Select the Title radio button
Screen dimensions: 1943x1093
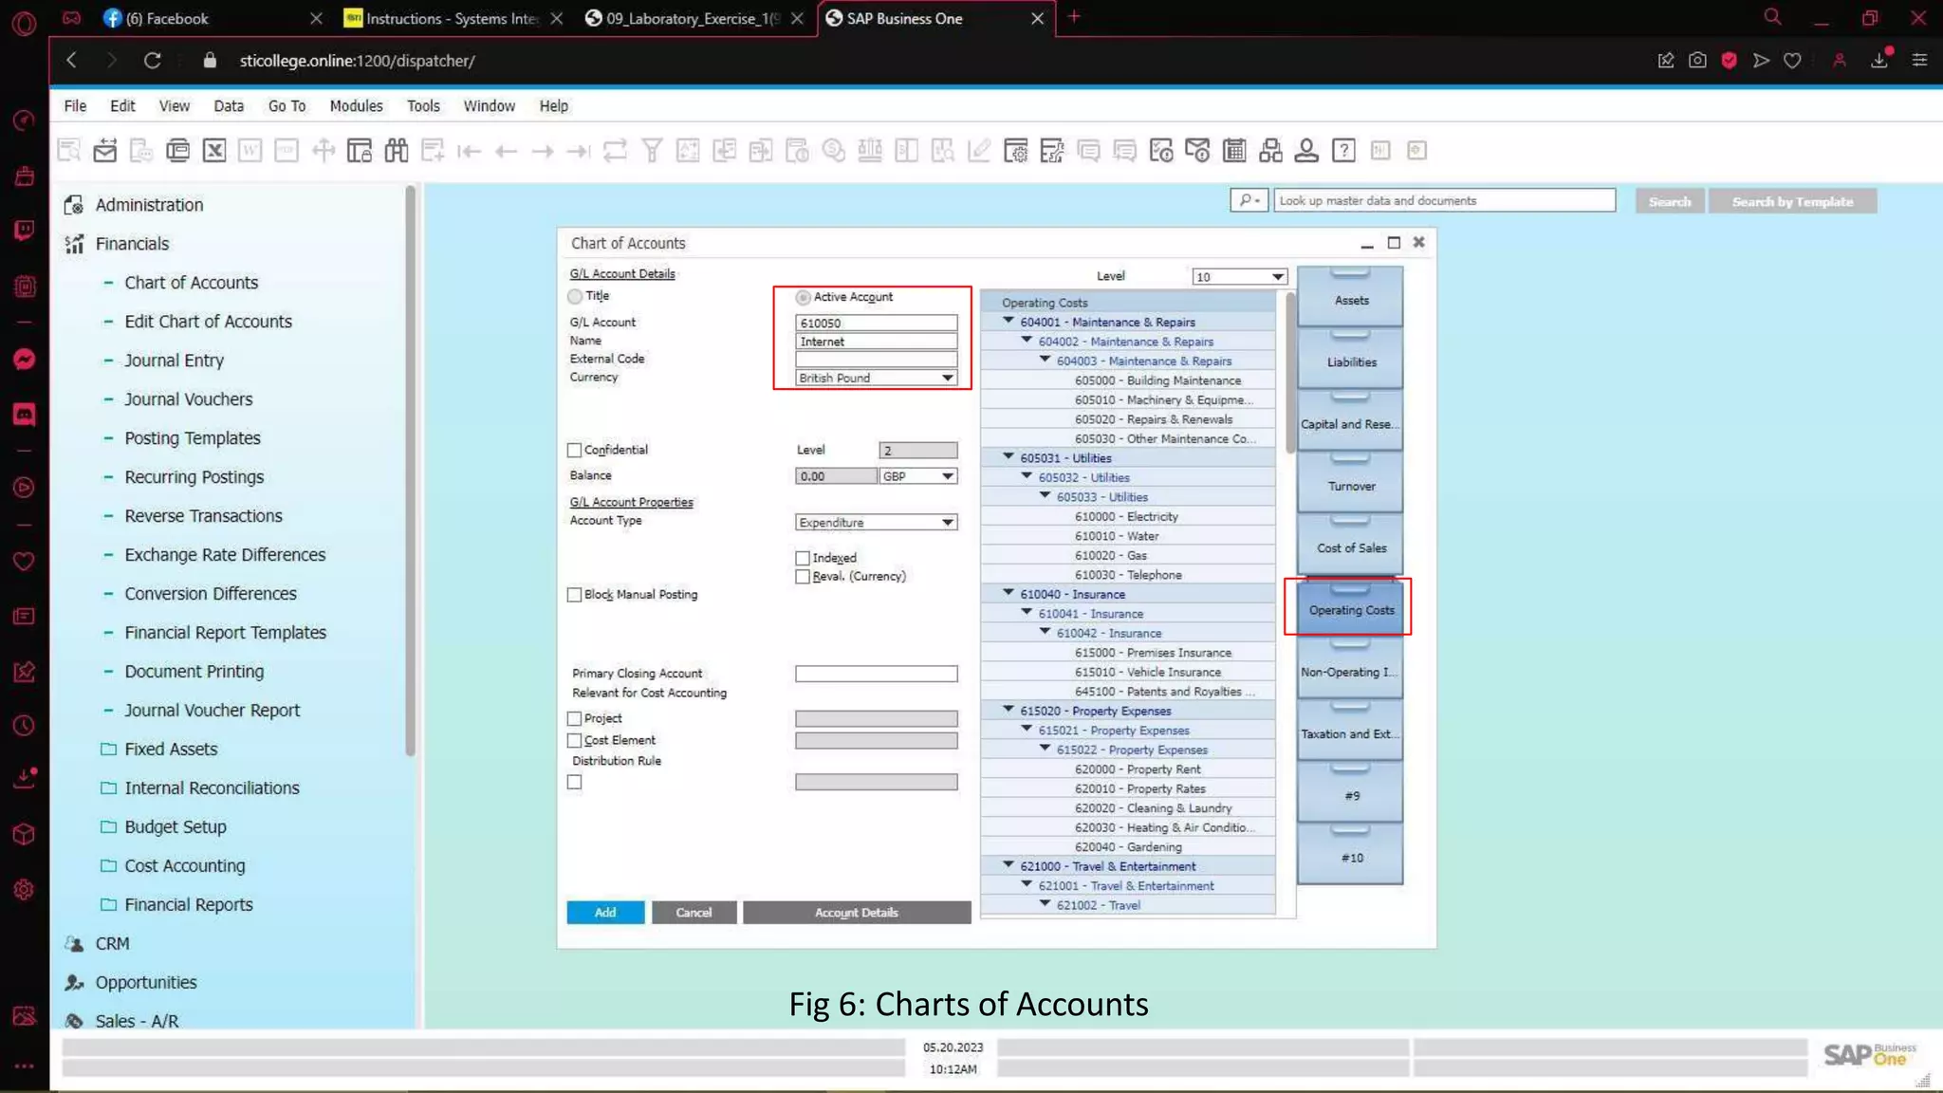tap(575, 296)
